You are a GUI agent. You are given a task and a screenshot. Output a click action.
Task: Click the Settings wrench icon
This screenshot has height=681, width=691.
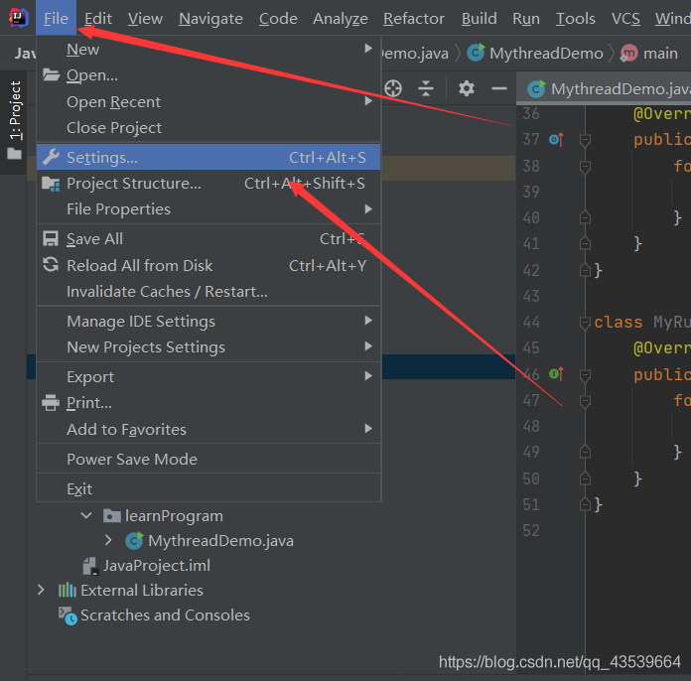[51, 157]
